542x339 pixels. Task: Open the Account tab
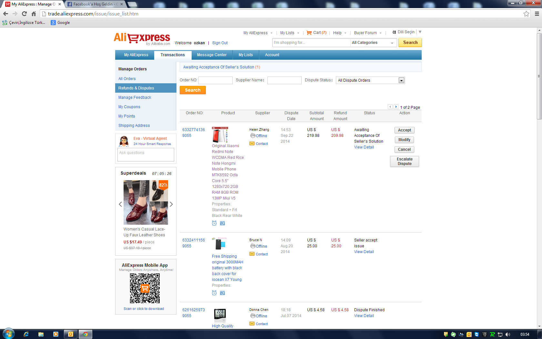tap(272, 55)
